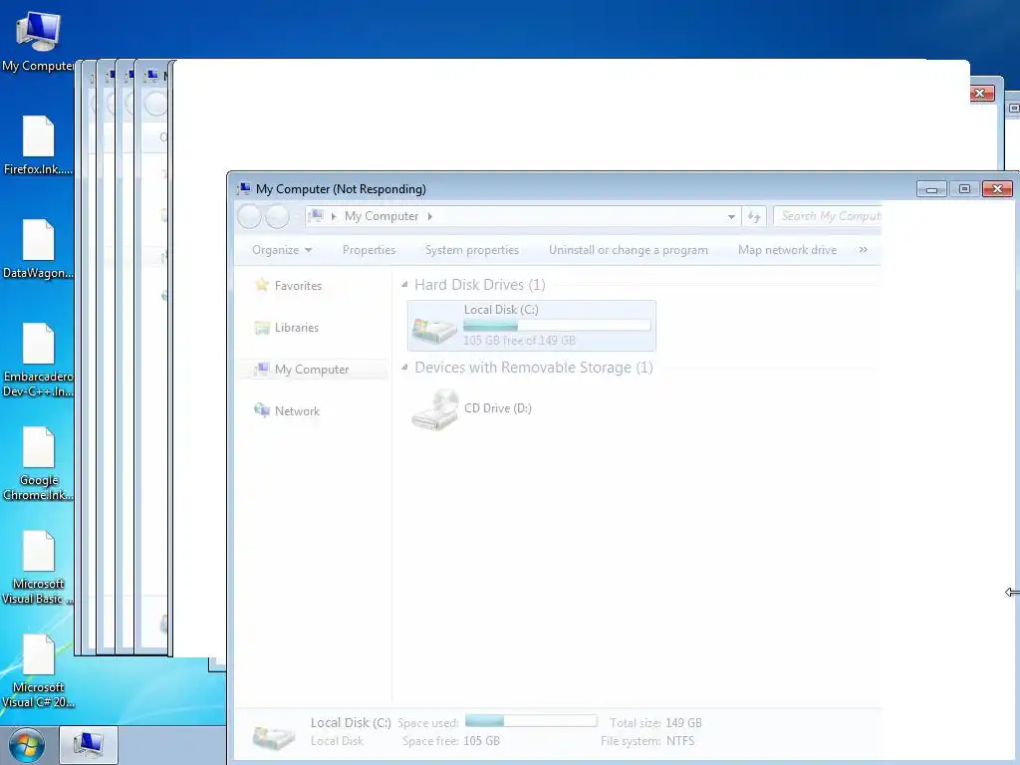The width and height of the screenshot is (1020, 765).
Task: Click the "Space free: 105 GB" text
Action: (451, 741)
